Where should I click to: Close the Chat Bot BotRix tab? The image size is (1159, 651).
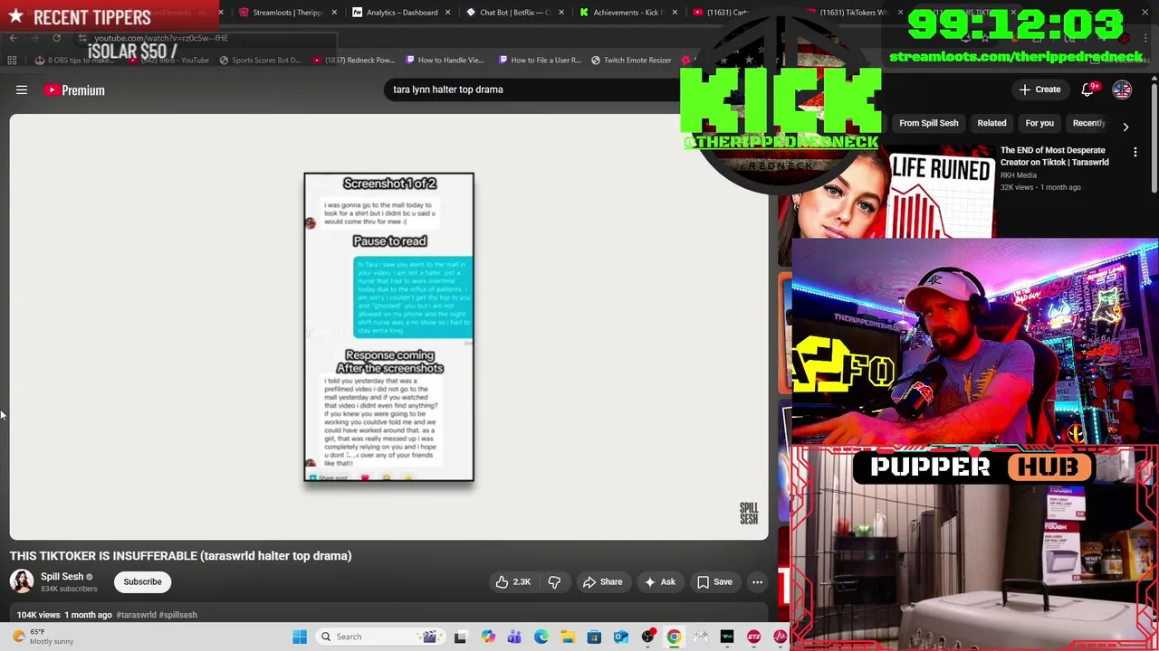[561, 13]
